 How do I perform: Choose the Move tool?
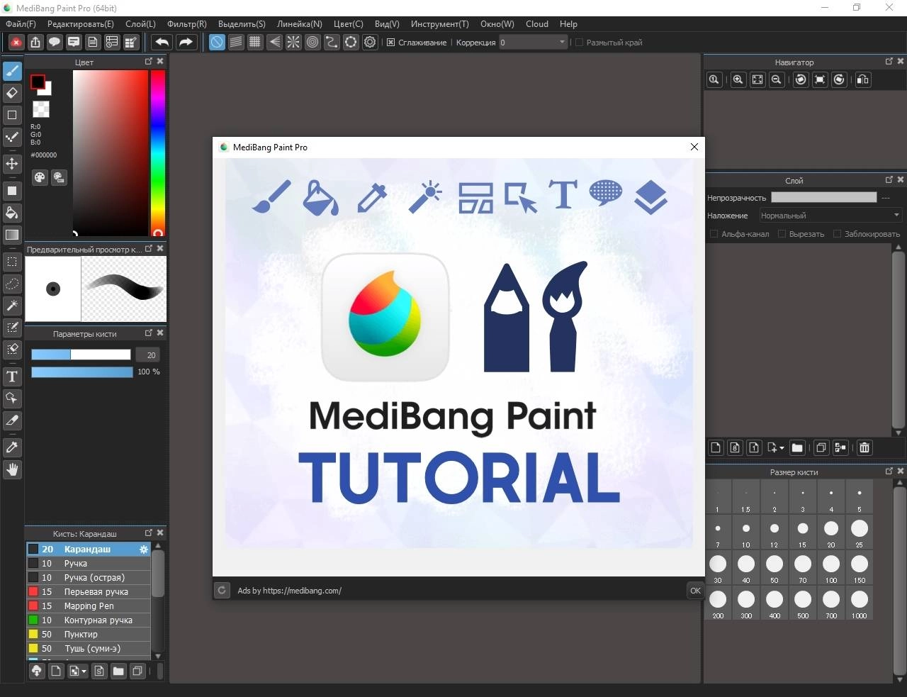click(12, 164)
